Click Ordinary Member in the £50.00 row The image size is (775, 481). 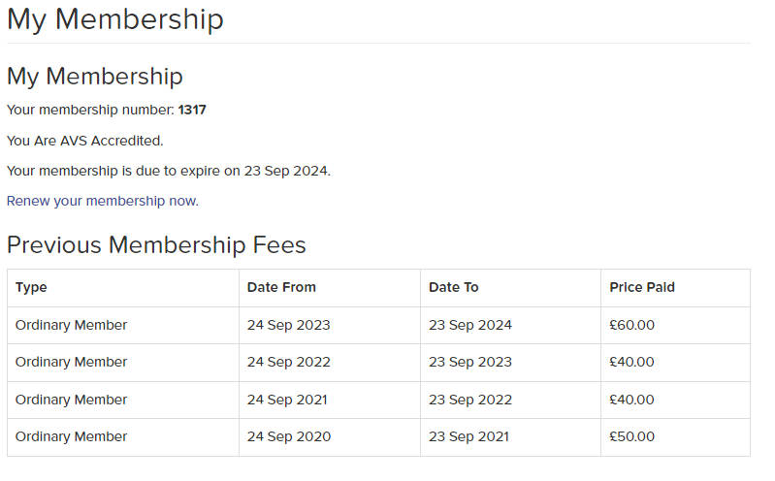coord(71,436)
